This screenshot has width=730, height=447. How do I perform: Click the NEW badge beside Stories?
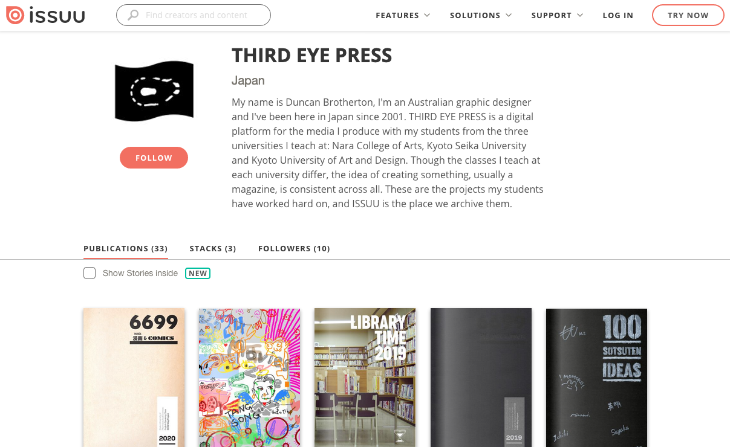(198, 274)
